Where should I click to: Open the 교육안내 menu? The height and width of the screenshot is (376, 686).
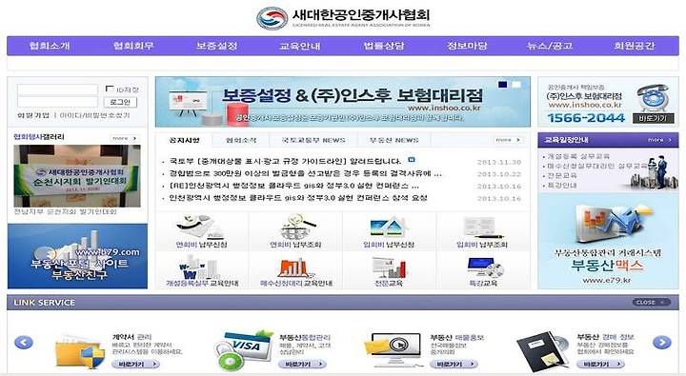[x=300, y=46]
